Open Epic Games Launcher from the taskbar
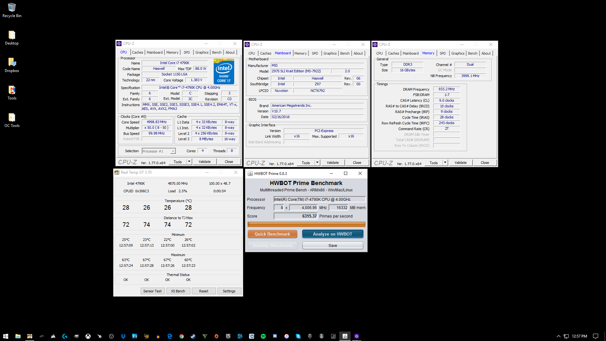Viewport: 606px width, 341px height. pos(228,336)
